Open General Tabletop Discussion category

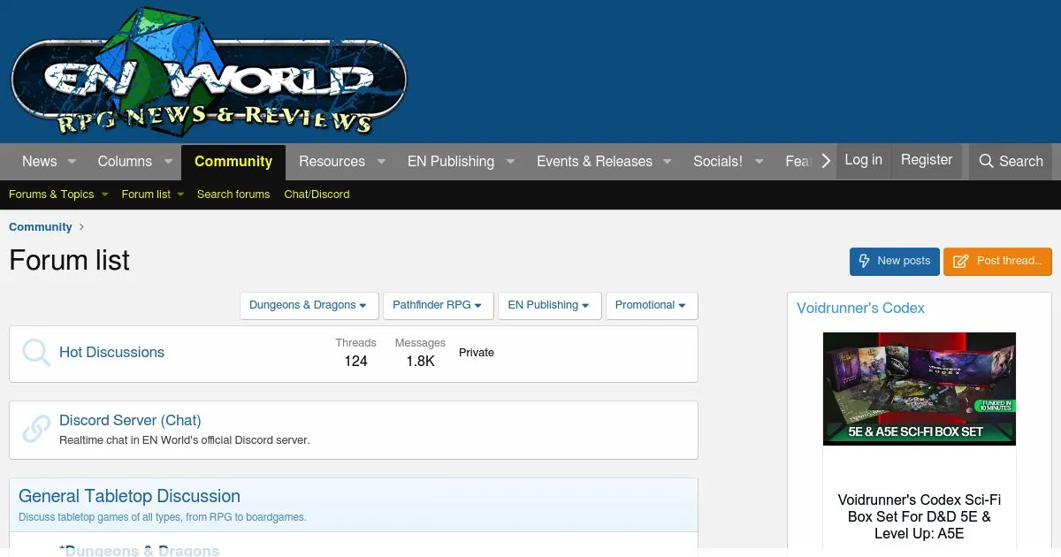point(129,496)
